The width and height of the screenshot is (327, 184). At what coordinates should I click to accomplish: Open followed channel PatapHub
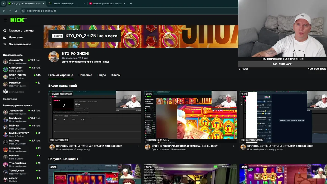point(22,84)
